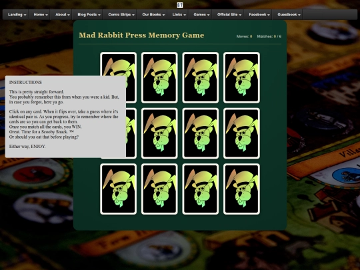This screenshot has width=360, height=270.
Task: Flip the last card in the top row
Action: coord(241,77)
